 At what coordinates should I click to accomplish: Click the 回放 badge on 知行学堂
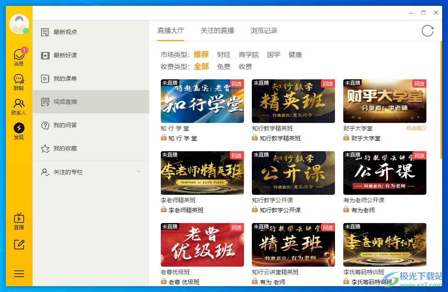coord(237,83)
